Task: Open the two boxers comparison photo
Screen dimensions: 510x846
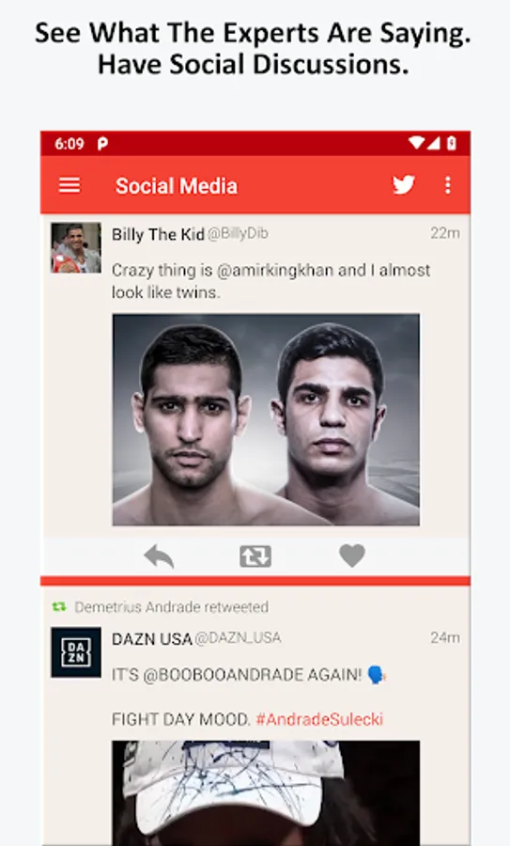Action: point(266,420)
